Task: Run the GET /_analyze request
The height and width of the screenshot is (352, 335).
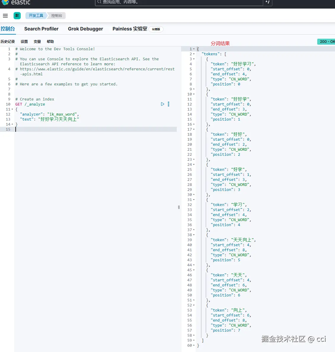Action: 162,104
